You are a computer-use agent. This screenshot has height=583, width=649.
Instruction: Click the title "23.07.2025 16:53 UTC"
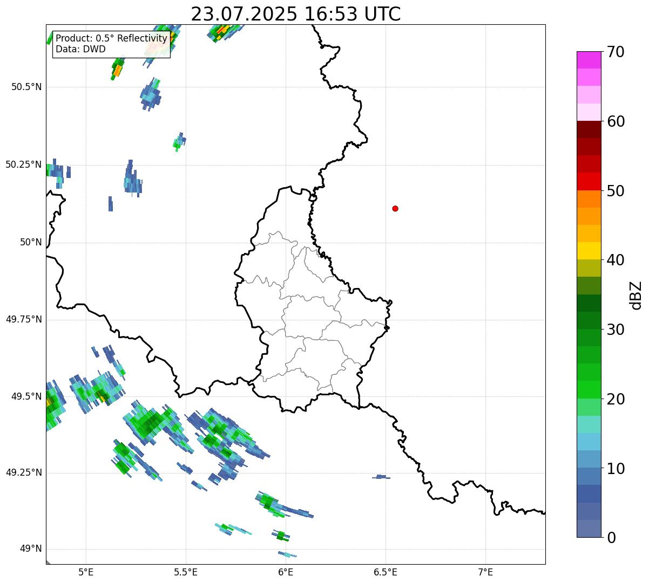pyautogui.click(x=296, y=14)
